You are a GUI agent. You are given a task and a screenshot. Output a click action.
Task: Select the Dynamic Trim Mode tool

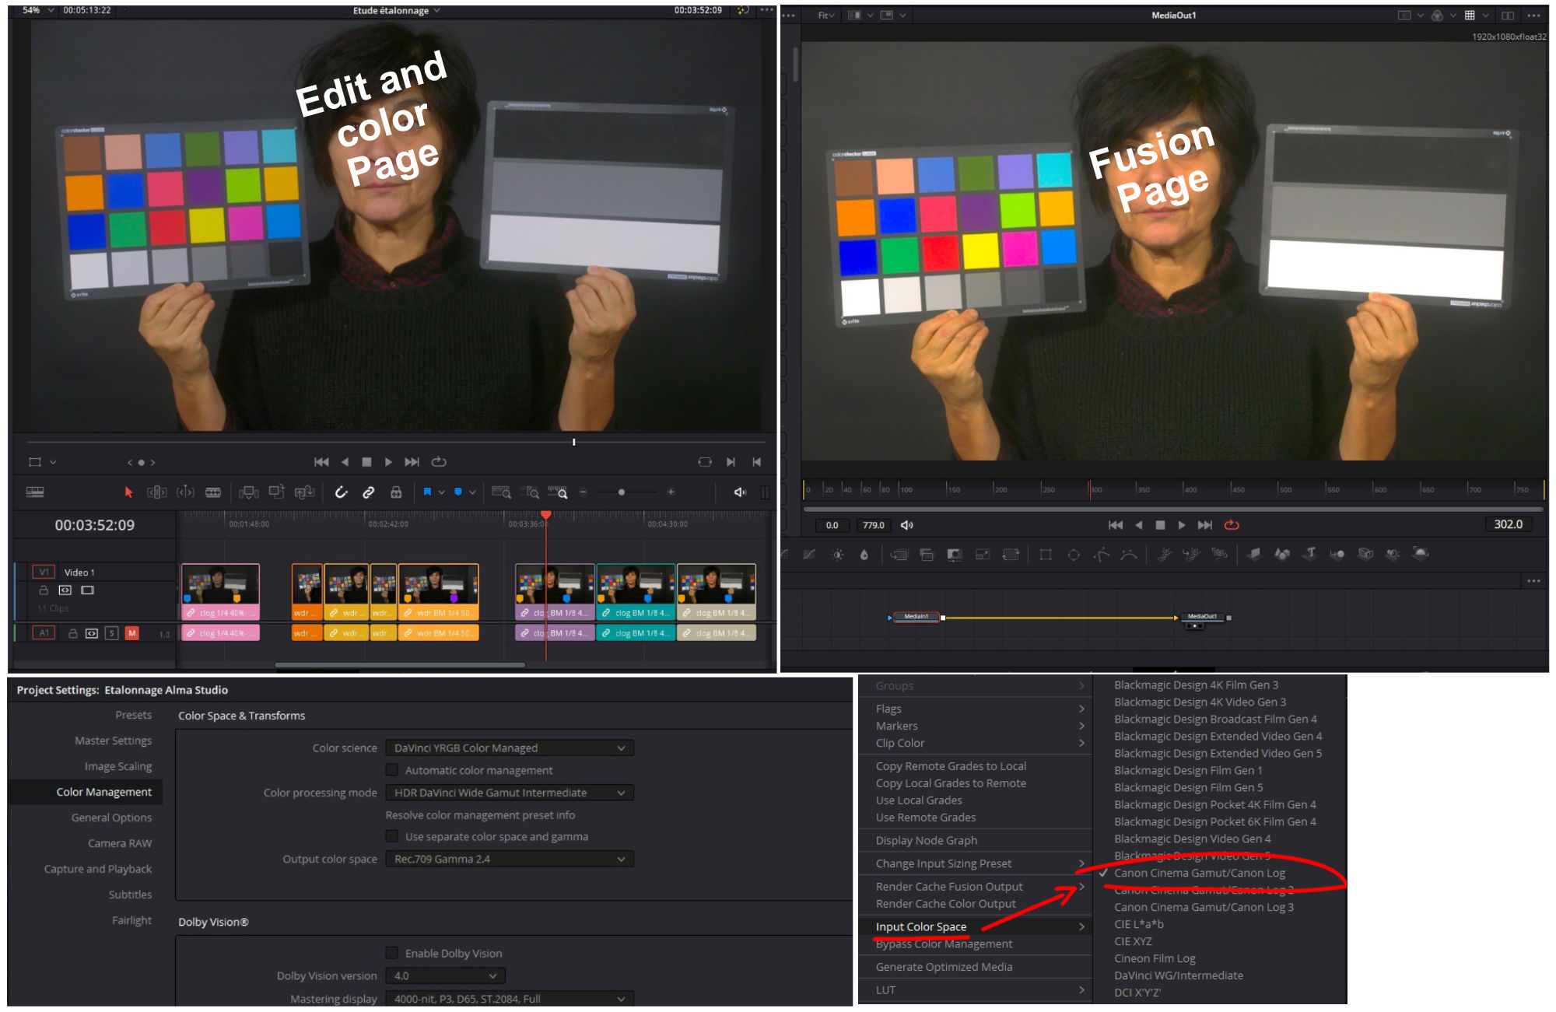click(185, 492)
